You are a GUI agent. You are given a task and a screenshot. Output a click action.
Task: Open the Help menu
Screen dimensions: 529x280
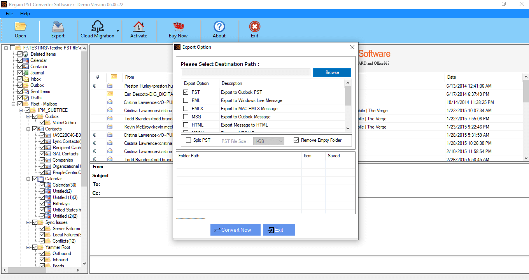25,14
